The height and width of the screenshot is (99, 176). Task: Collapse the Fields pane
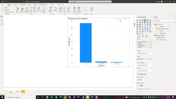tap(175, 17)
